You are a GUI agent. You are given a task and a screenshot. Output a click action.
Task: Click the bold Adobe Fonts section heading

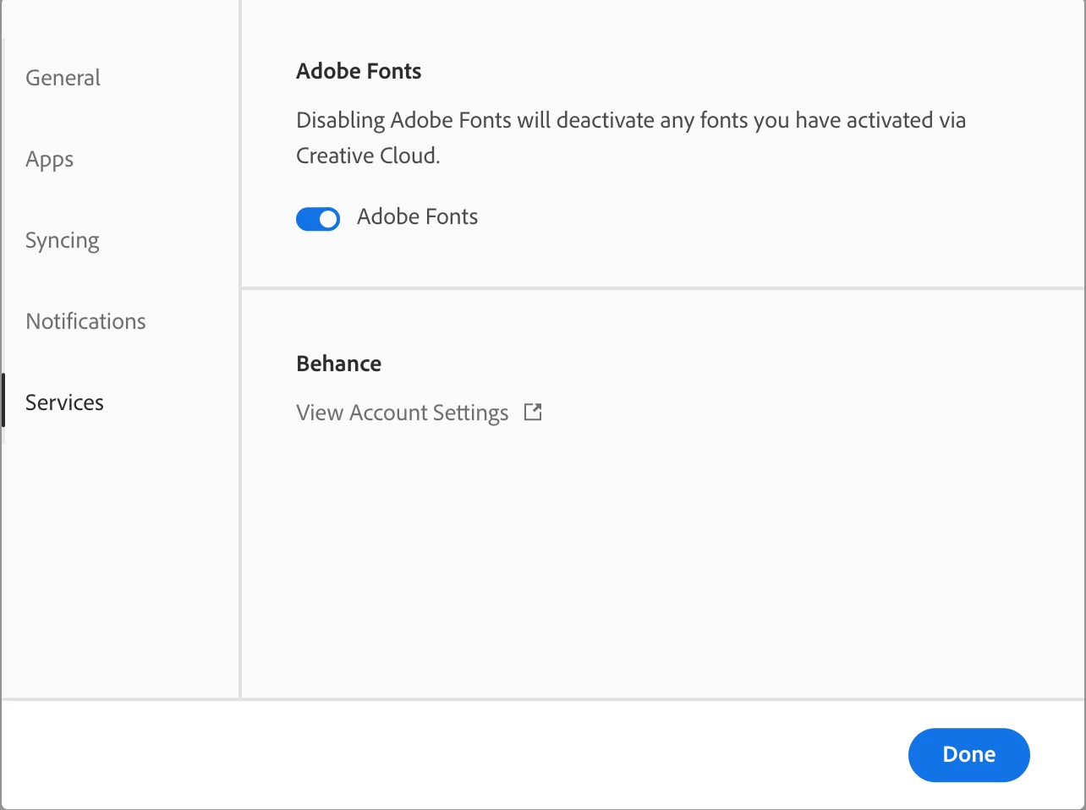point(359,71)
